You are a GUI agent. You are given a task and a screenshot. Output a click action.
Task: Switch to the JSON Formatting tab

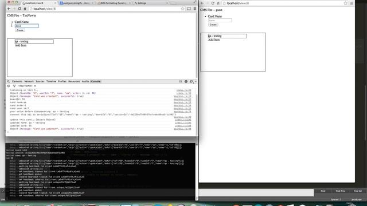113,3
